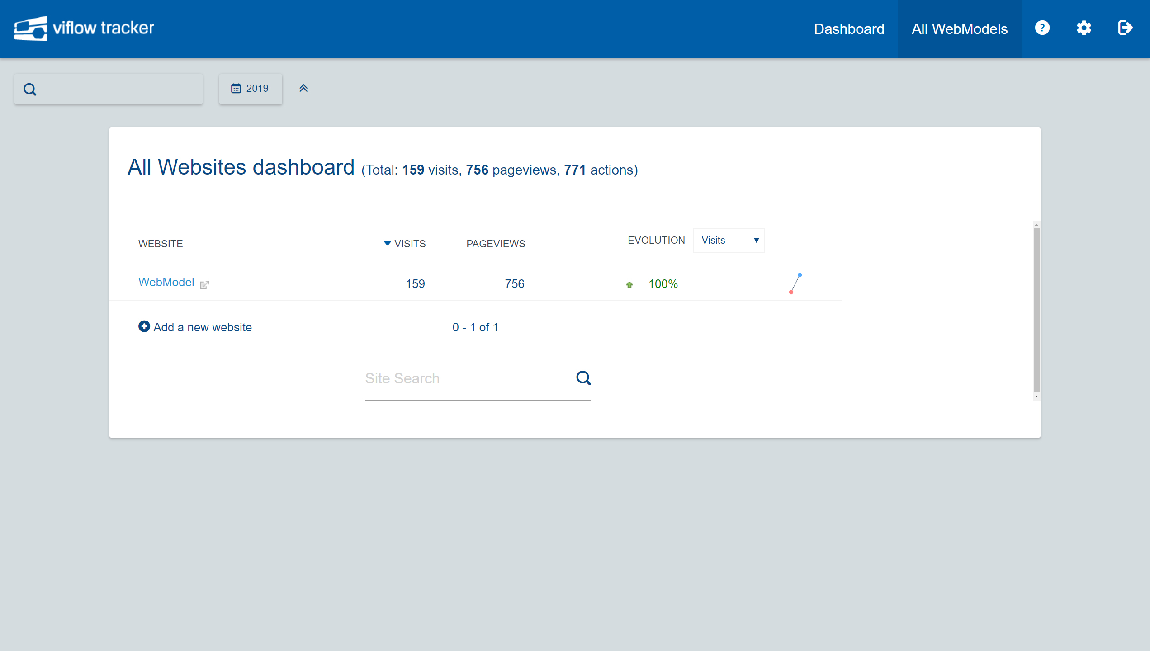Open the WebModel website link
This screenshot has height=651, width=1150.
pyautogui.click(x=166, y=282)
